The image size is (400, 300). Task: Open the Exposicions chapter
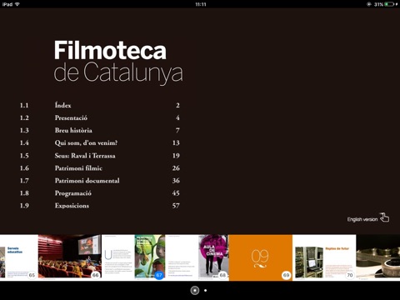pos(72,206)
